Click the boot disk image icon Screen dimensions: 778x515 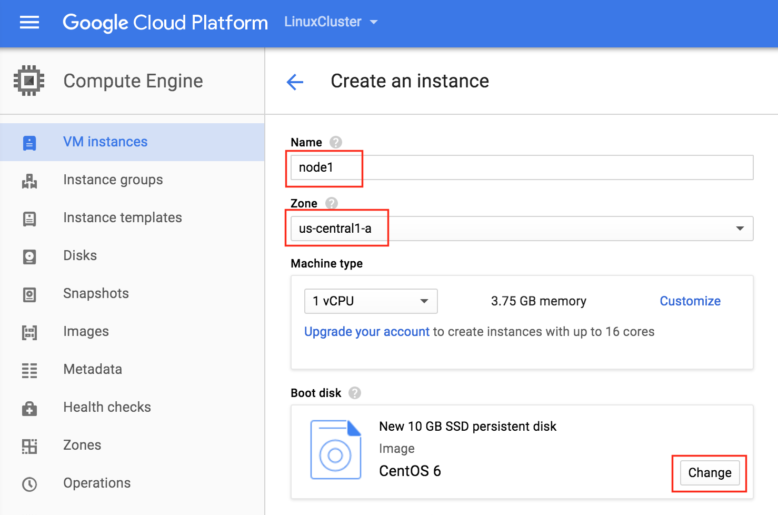coord(336,449)
